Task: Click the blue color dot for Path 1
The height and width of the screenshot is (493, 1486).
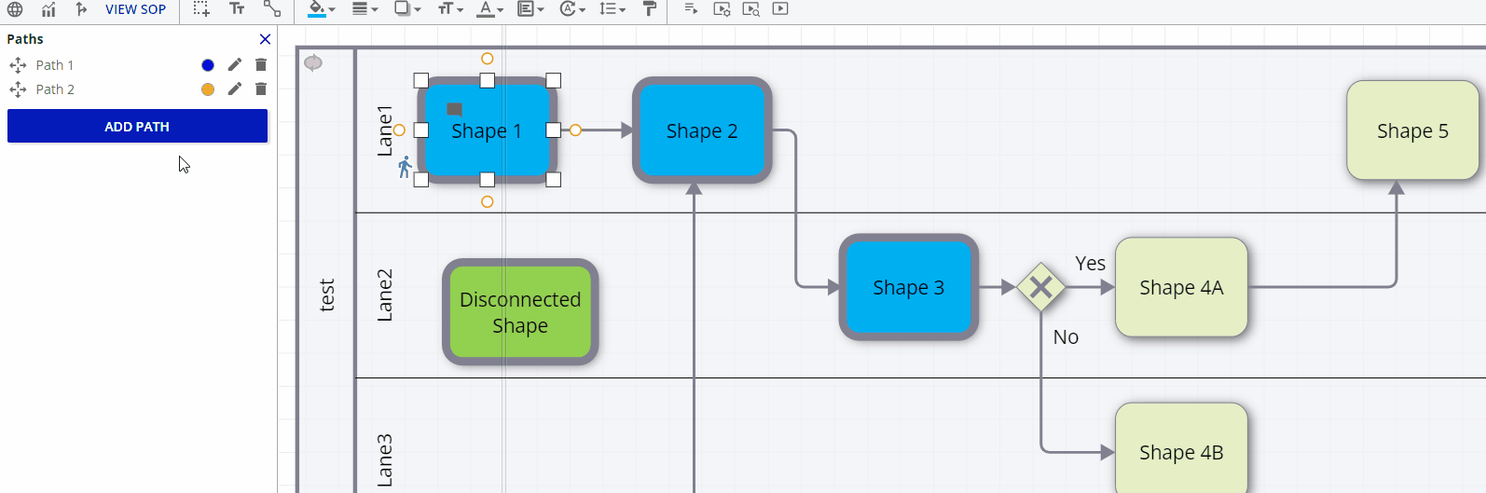Action: point(208,65)
